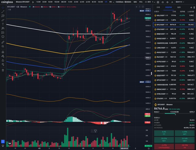Sort watchlist by 成交额 column arrow
The image size is (196, 150).
pos(191,12)
